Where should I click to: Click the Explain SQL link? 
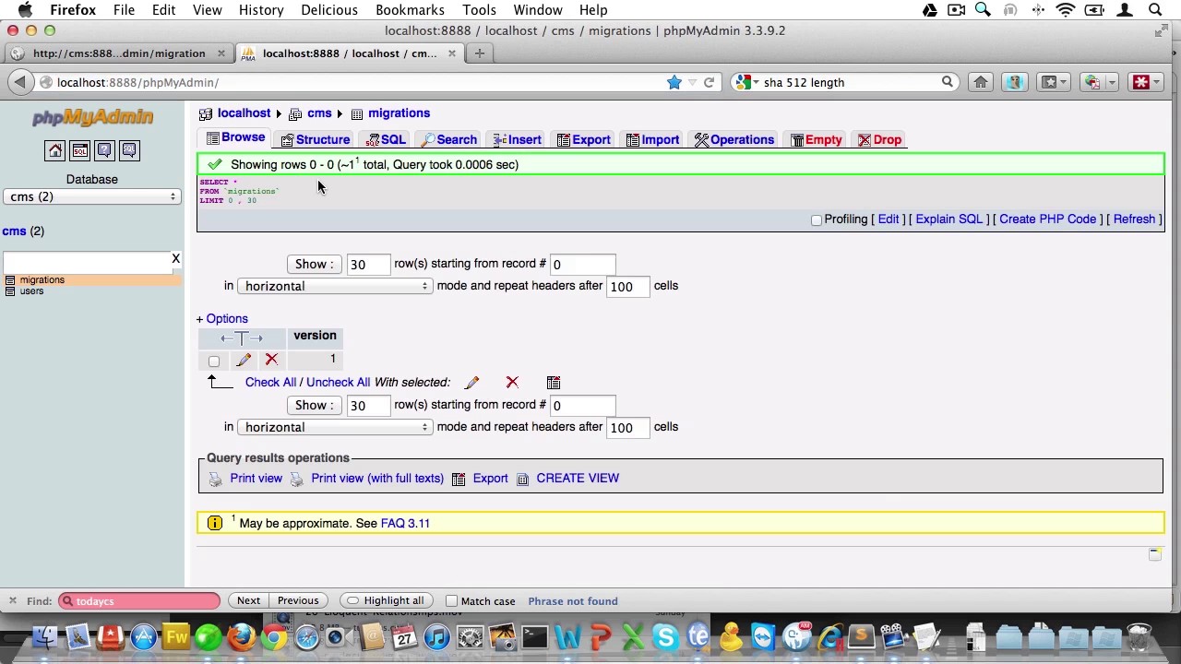coord(948,219)
